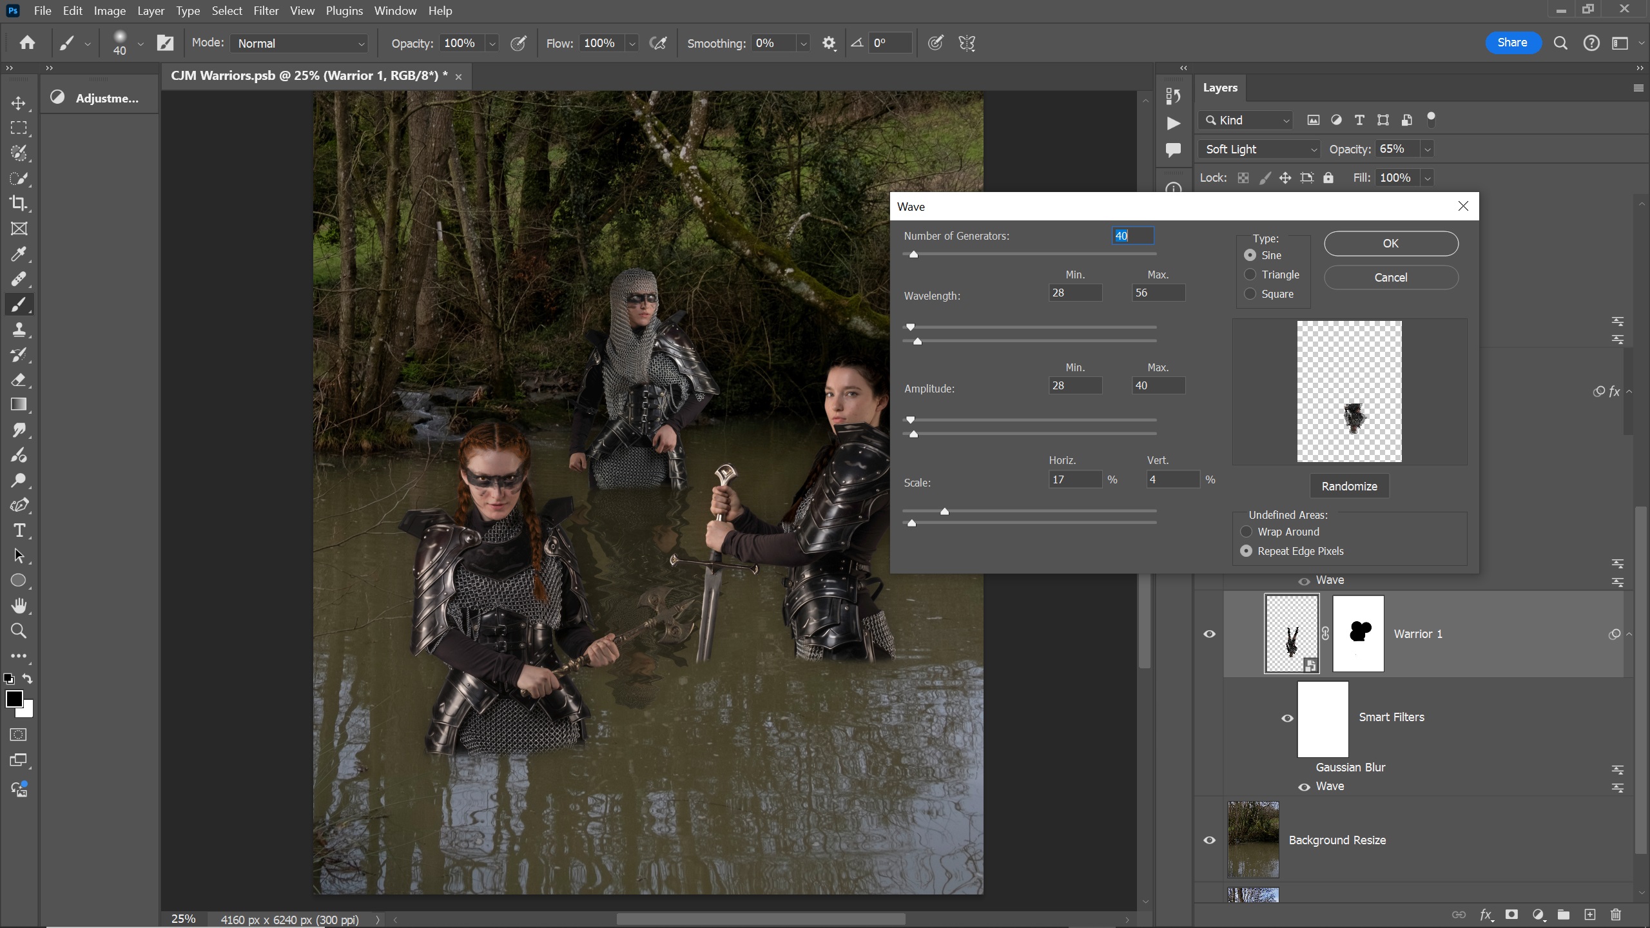Expand the brush Mode Normal dropdown

click(300, 43)
